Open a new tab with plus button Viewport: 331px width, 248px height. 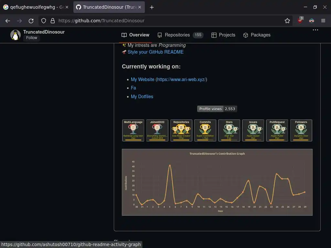click(x=152, y=7)
